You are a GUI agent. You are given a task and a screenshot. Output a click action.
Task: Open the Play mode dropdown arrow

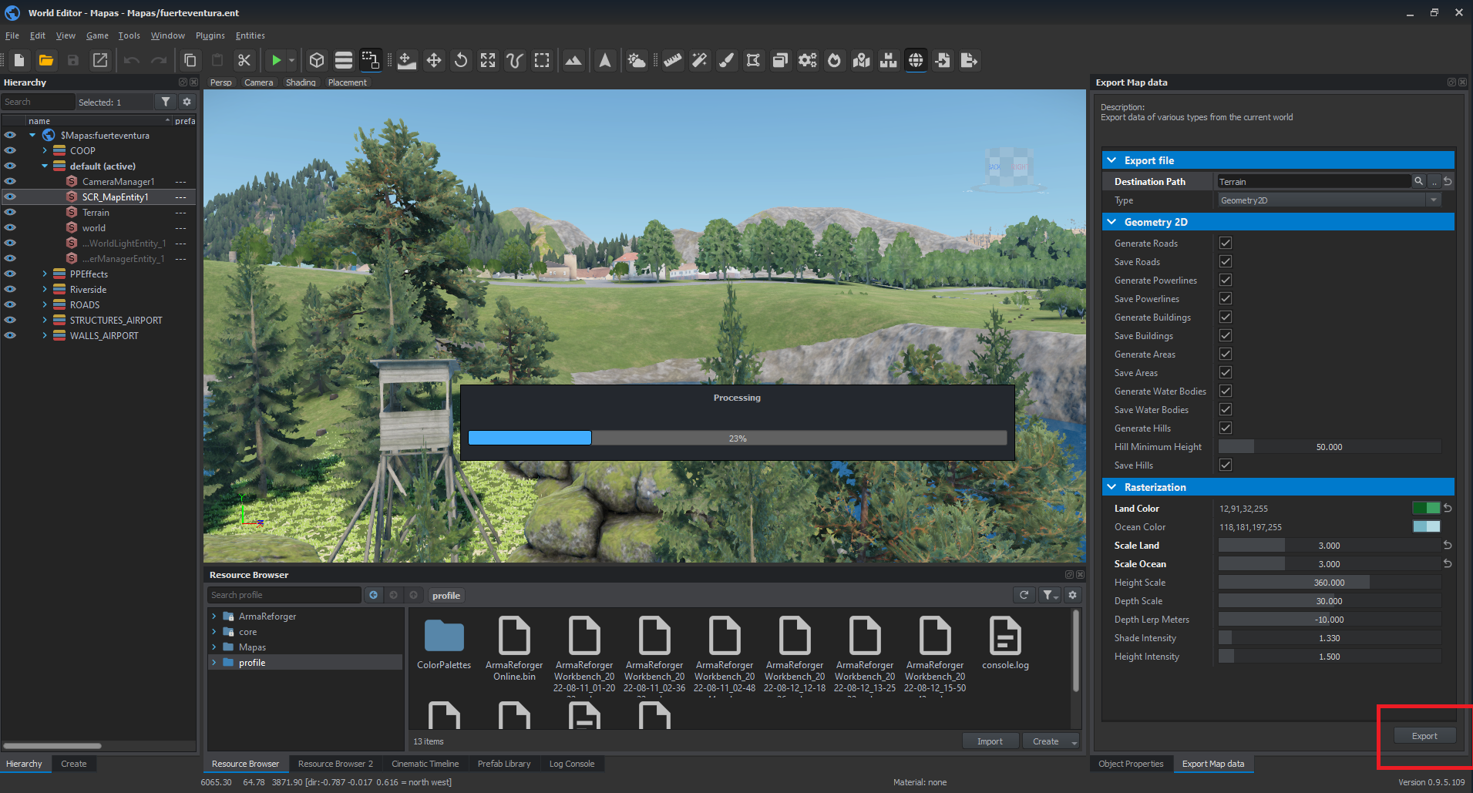pos(291,60)
